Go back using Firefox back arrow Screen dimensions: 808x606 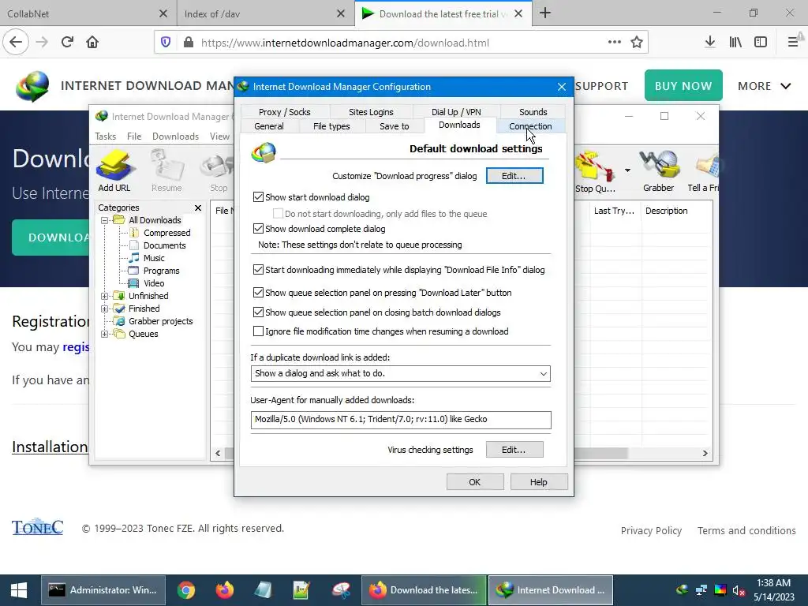click(x=16, y=43)
